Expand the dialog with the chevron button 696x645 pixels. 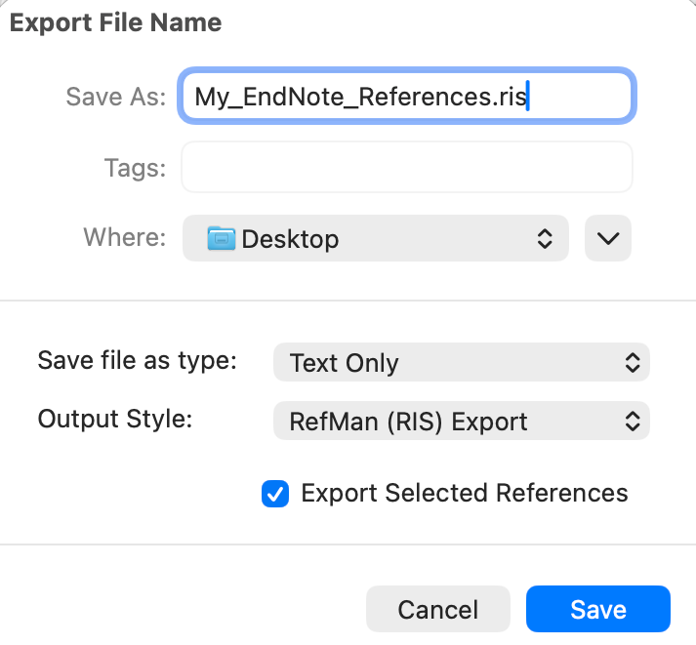pyautogui.click(x=608, y=238)
